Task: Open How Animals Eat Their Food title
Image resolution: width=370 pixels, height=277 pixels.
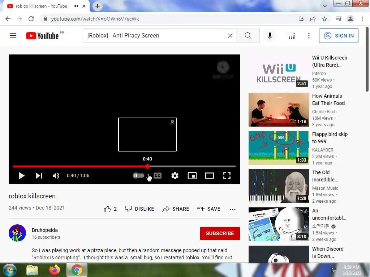Action: (x=328, y=100)
